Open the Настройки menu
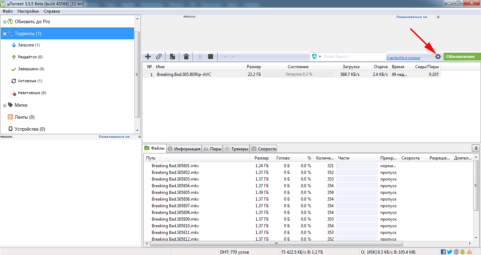 pos(28,11)
